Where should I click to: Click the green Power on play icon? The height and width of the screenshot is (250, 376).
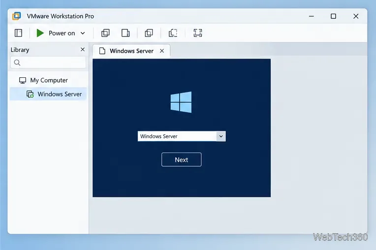40,33
